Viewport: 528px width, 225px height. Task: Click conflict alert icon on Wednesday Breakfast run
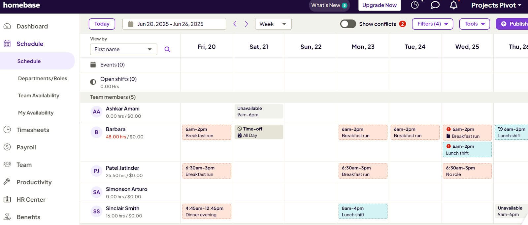pos(448,129)
